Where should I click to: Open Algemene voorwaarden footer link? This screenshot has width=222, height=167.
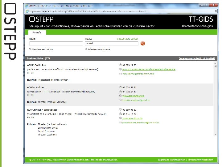coord(171,160)
